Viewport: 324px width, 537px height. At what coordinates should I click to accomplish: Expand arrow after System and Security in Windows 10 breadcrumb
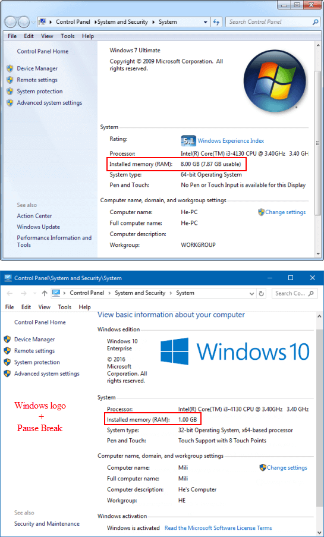point(171,293)
